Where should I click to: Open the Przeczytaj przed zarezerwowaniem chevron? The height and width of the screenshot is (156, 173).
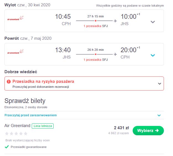[159, 115]
